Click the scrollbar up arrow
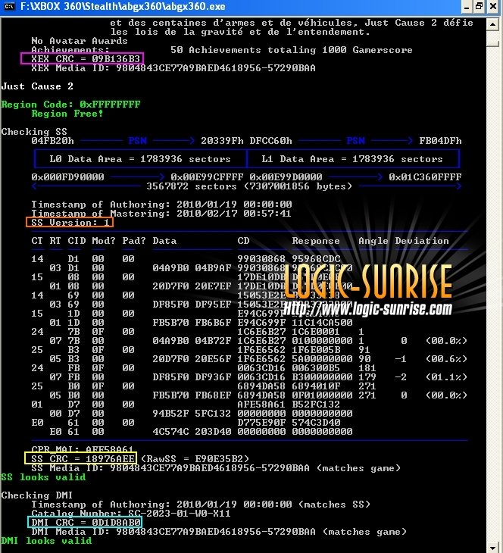 492,25
